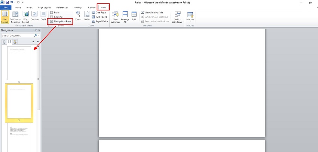
Task: Open search options dropdown in Navigation
Action: pos(39,35)
